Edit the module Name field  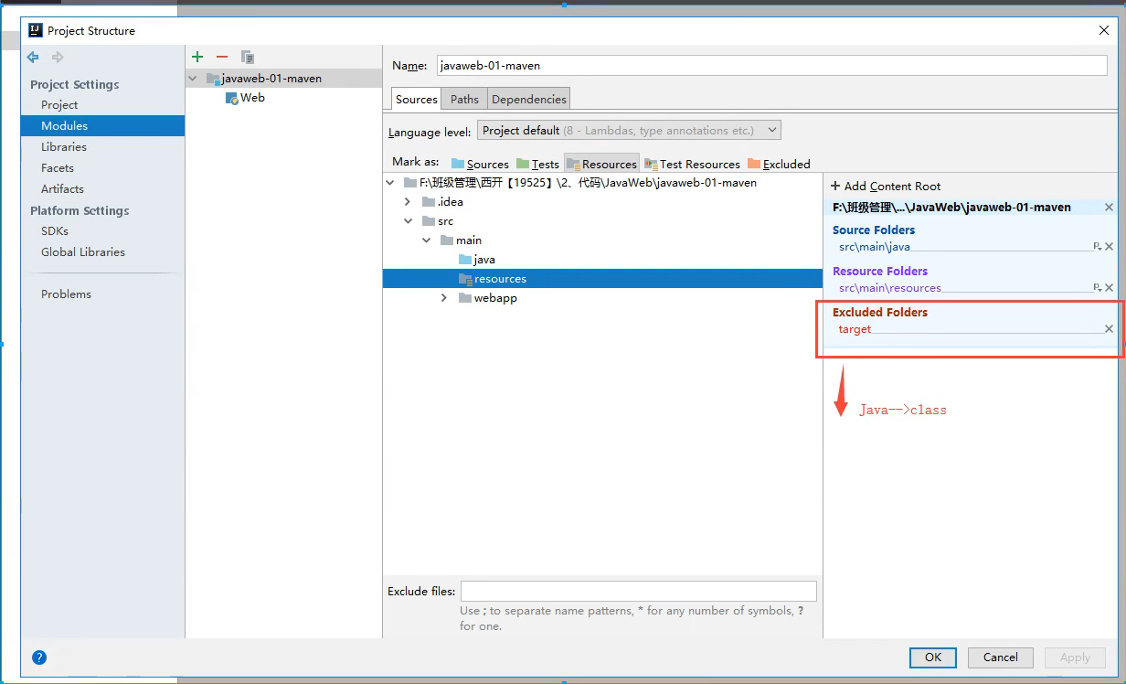coord(771,66)
